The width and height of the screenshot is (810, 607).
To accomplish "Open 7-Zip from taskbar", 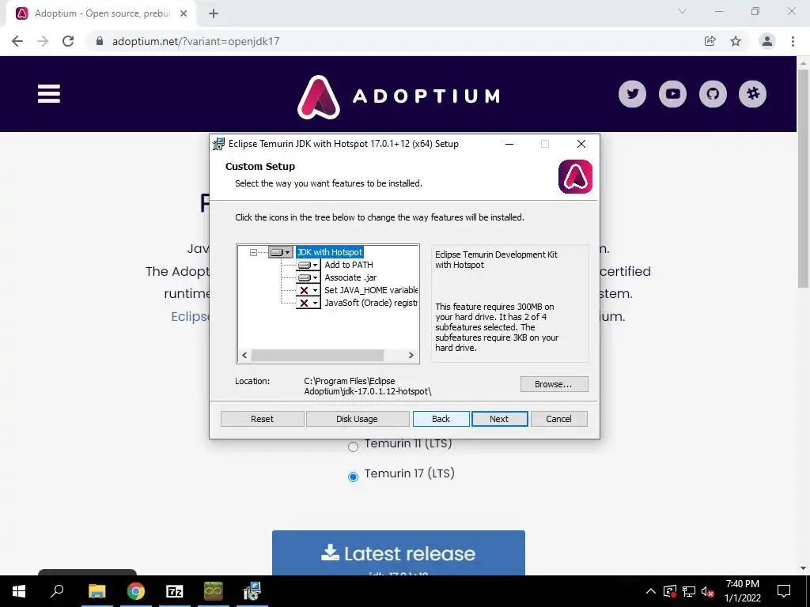I will (175, 591).
